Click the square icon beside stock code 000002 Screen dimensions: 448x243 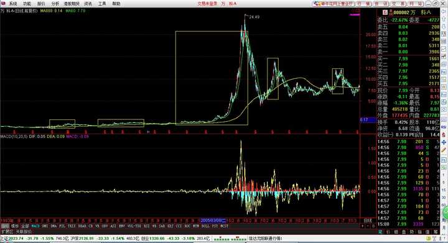[x=385, y=12]
